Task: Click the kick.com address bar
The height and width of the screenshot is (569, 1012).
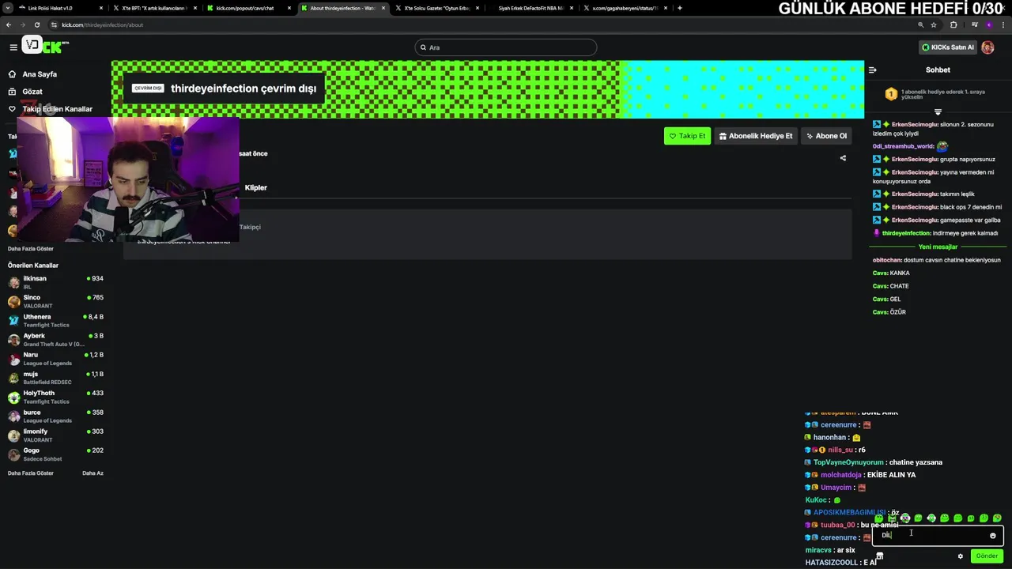Action: (474, 24)
